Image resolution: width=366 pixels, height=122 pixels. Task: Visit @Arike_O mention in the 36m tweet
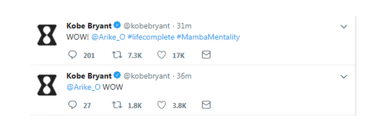tap(83, 87)
